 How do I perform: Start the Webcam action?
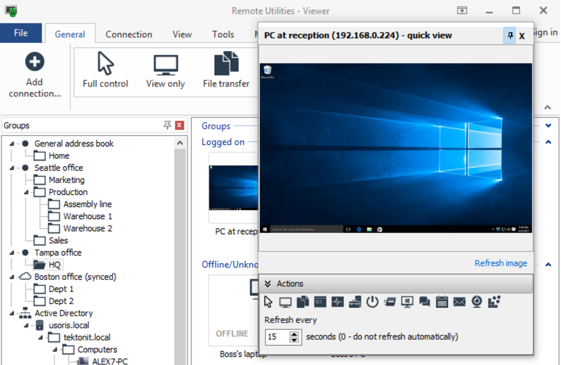pyautogui.click(x=476, y=301)
